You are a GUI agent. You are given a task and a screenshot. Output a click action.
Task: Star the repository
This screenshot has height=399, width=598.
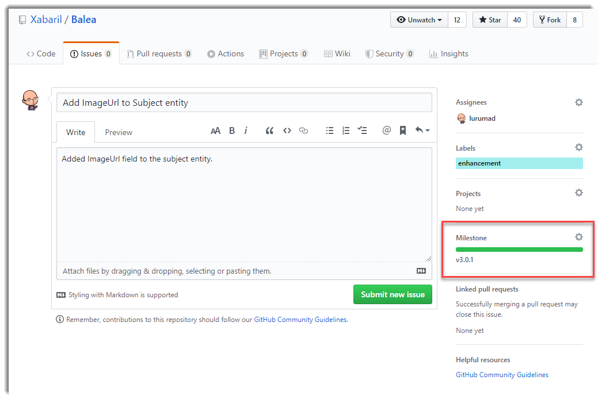coord(490,20)
